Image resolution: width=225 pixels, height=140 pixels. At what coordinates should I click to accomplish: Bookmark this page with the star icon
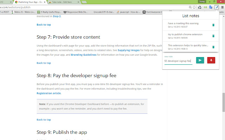(x=194, y=7)
